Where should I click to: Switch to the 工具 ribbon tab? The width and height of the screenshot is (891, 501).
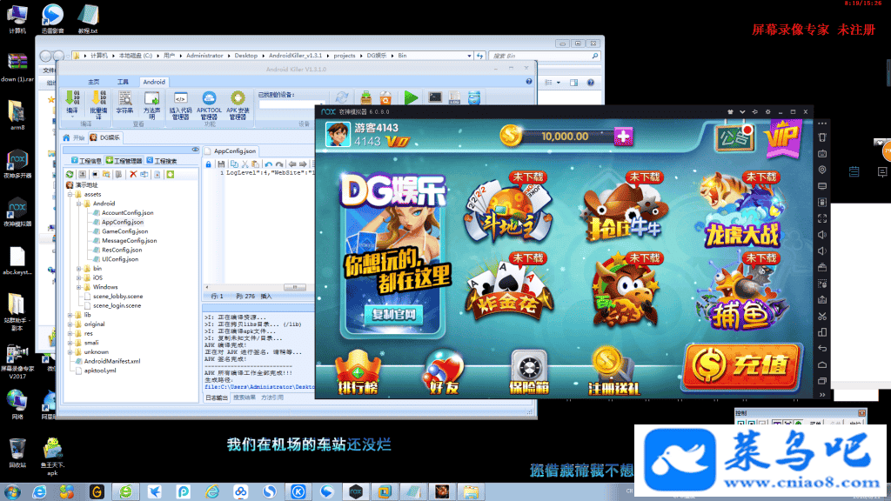pyautogui.click(x=123, y=82)
